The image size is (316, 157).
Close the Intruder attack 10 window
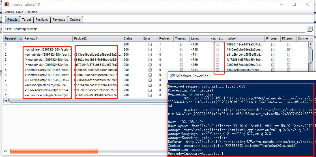307,4
